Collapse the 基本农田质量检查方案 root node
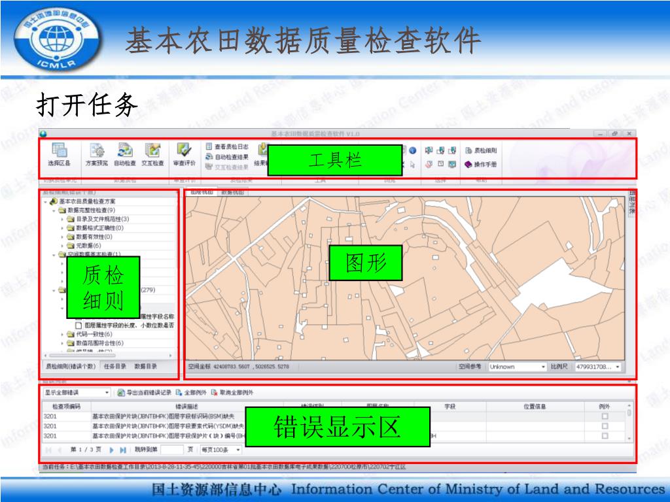Screen dimensions: 670x502 coord(46,201)
